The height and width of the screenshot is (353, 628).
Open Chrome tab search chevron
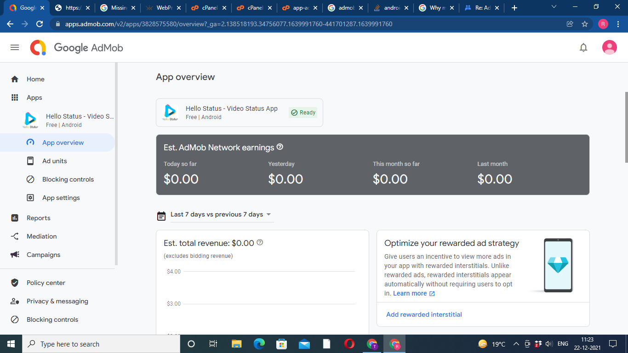[x=554, y=7]
